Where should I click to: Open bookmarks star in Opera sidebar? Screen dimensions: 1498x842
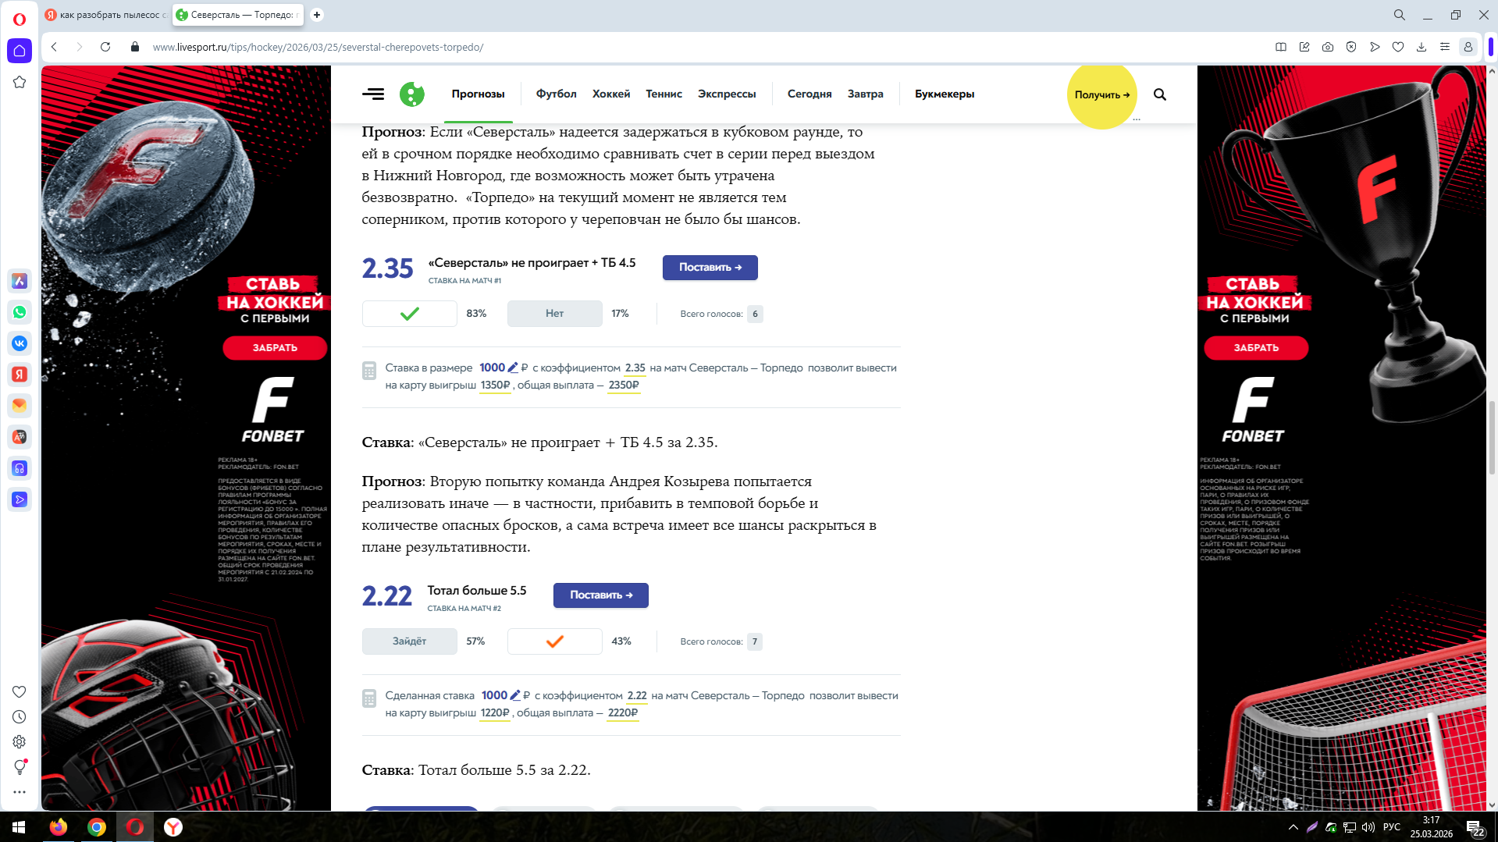(20, 82)
